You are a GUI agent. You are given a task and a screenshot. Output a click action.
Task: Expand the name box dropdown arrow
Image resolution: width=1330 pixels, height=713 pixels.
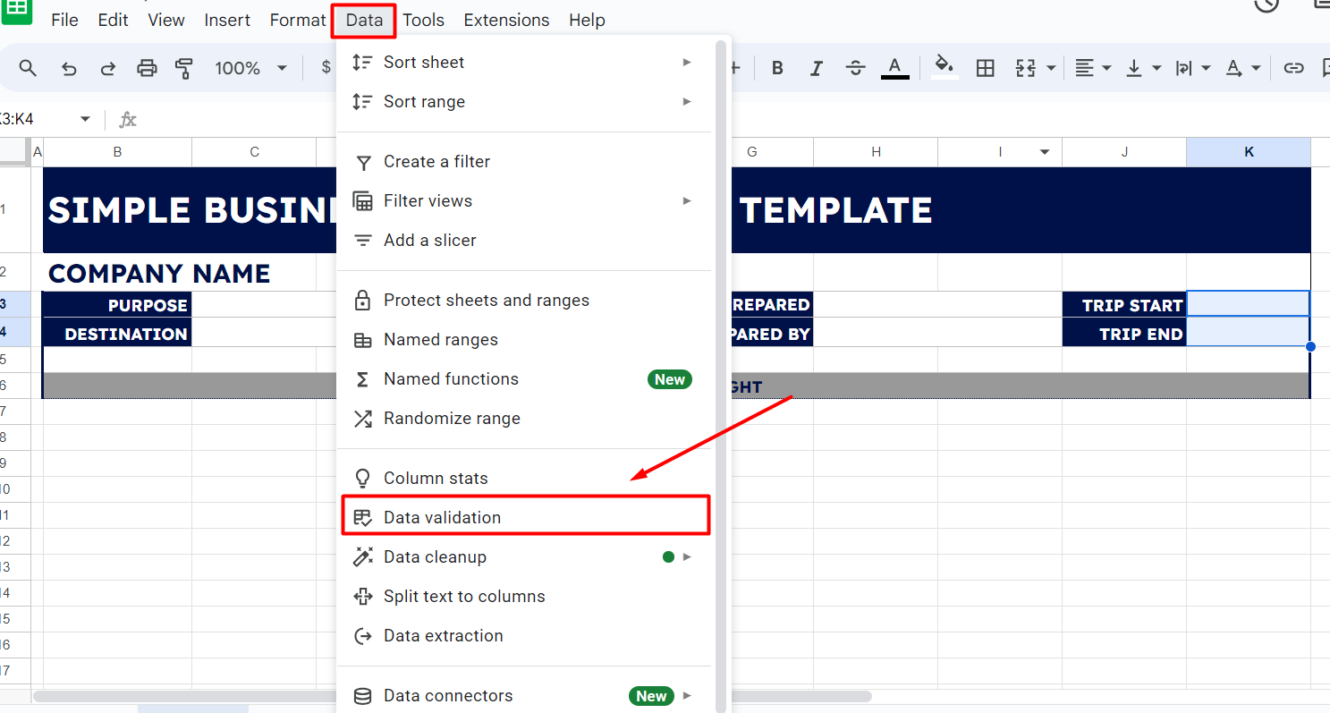coord(86,119)
